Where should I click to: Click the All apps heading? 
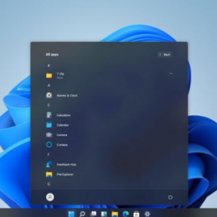(52, 54)
